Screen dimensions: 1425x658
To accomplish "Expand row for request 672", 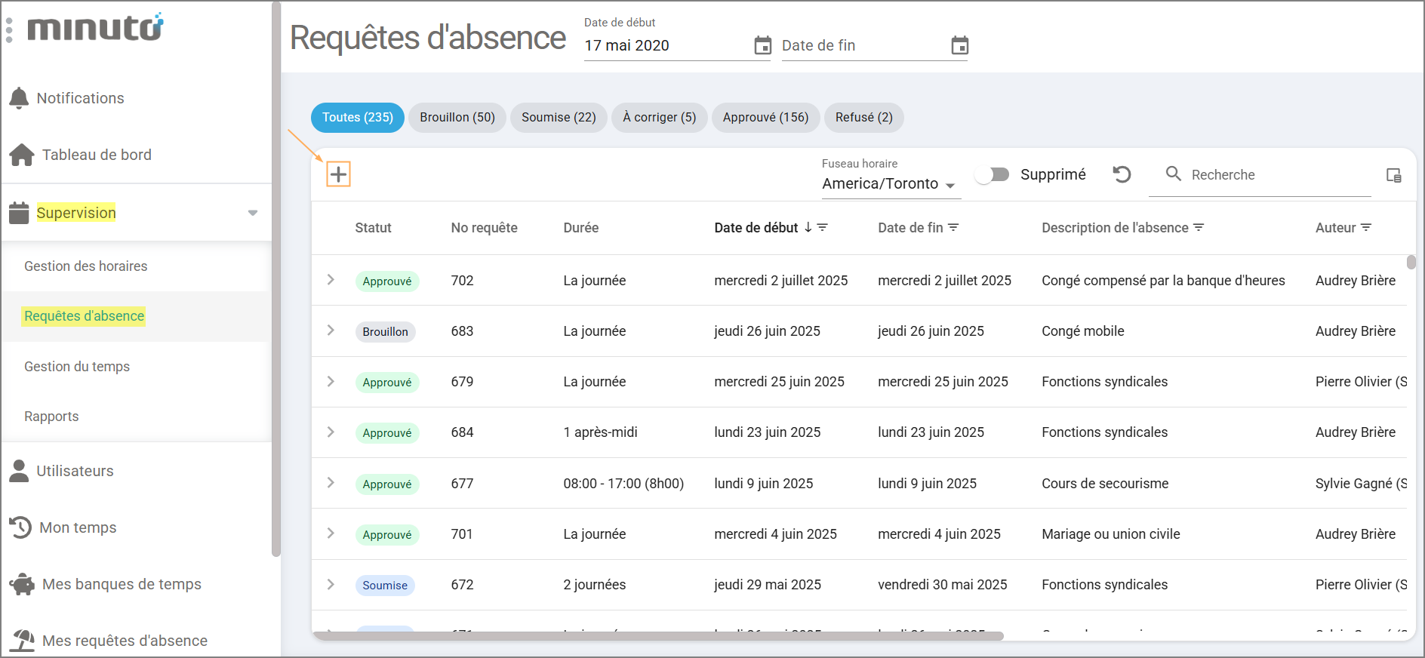I will point(331,584).
